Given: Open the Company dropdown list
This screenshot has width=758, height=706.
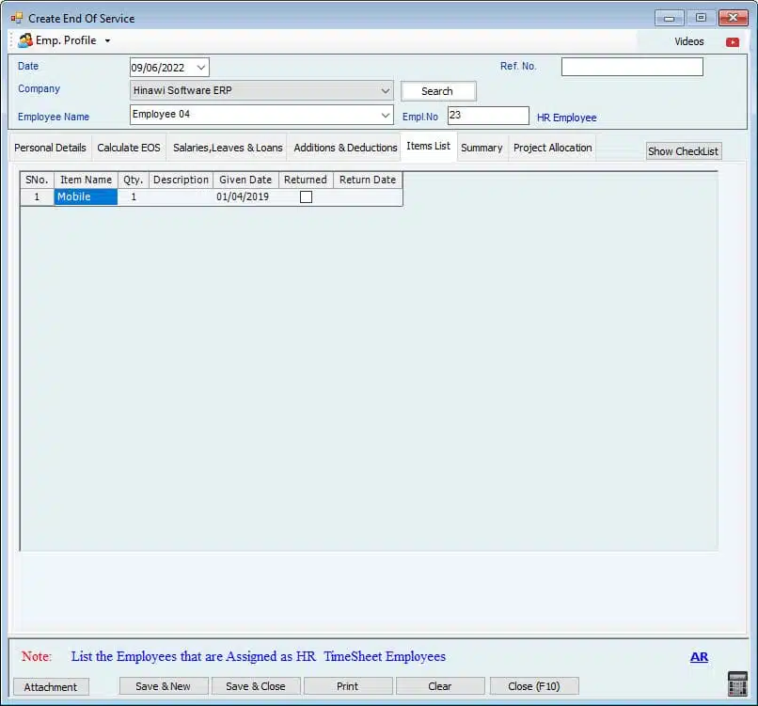Looking at the screenshot, I should [x=386, y=91].
